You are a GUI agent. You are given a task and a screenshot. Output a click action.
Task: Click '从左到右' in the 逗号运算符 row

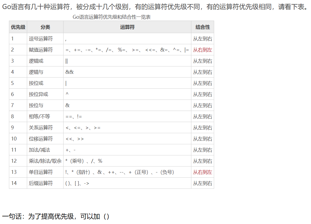tap(202, 39)
